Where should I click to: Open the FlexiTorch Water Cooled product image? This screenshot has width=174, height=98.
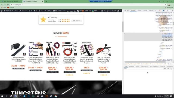pos(52,49)
